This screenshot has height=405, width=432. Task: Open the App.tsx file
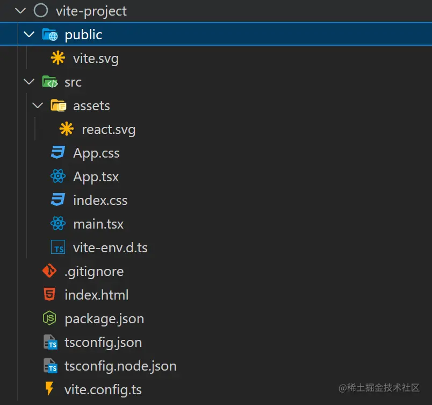[96, 177]
